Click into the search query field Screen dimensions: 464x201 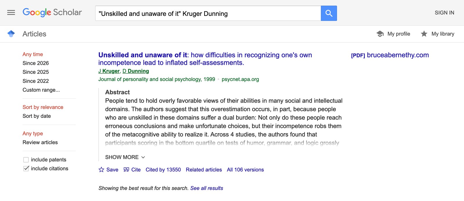[x=208, y=13]
